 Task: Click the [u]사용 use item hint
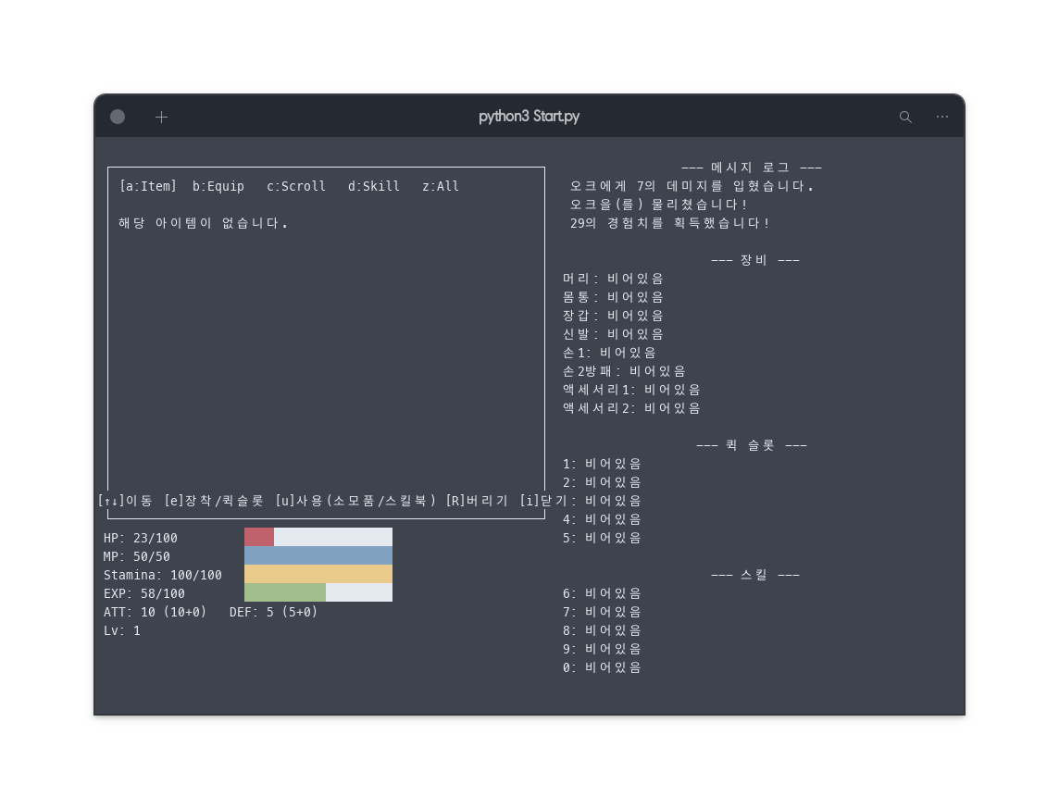(355, 501)
